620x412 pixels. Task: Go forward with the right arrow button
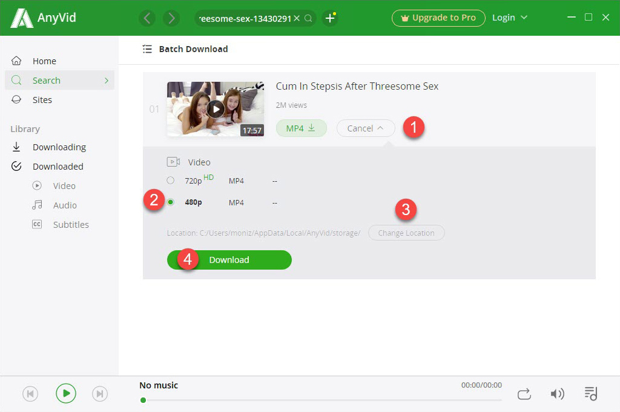coord(171,18)
